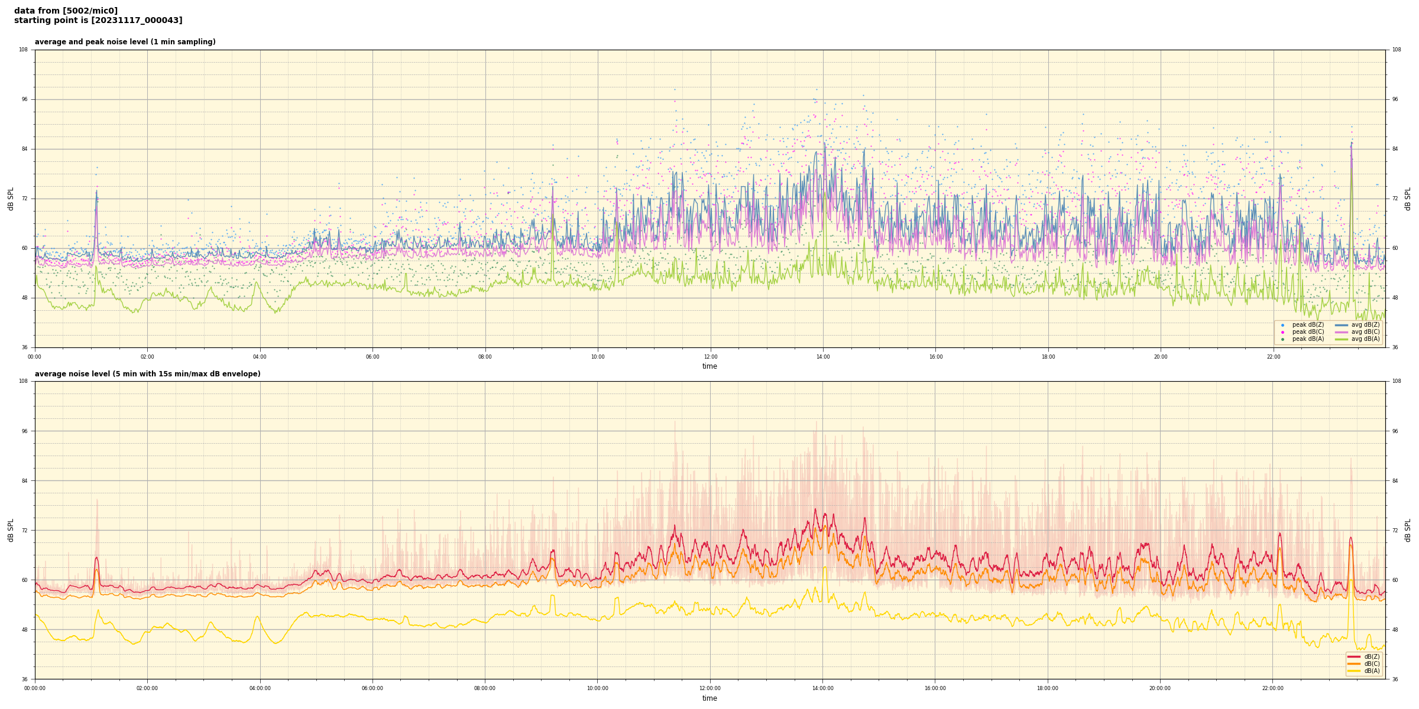The image size is (1419, 709).
Task: Click the blue peak dB(Z) legend dot
Action: 1282,325
